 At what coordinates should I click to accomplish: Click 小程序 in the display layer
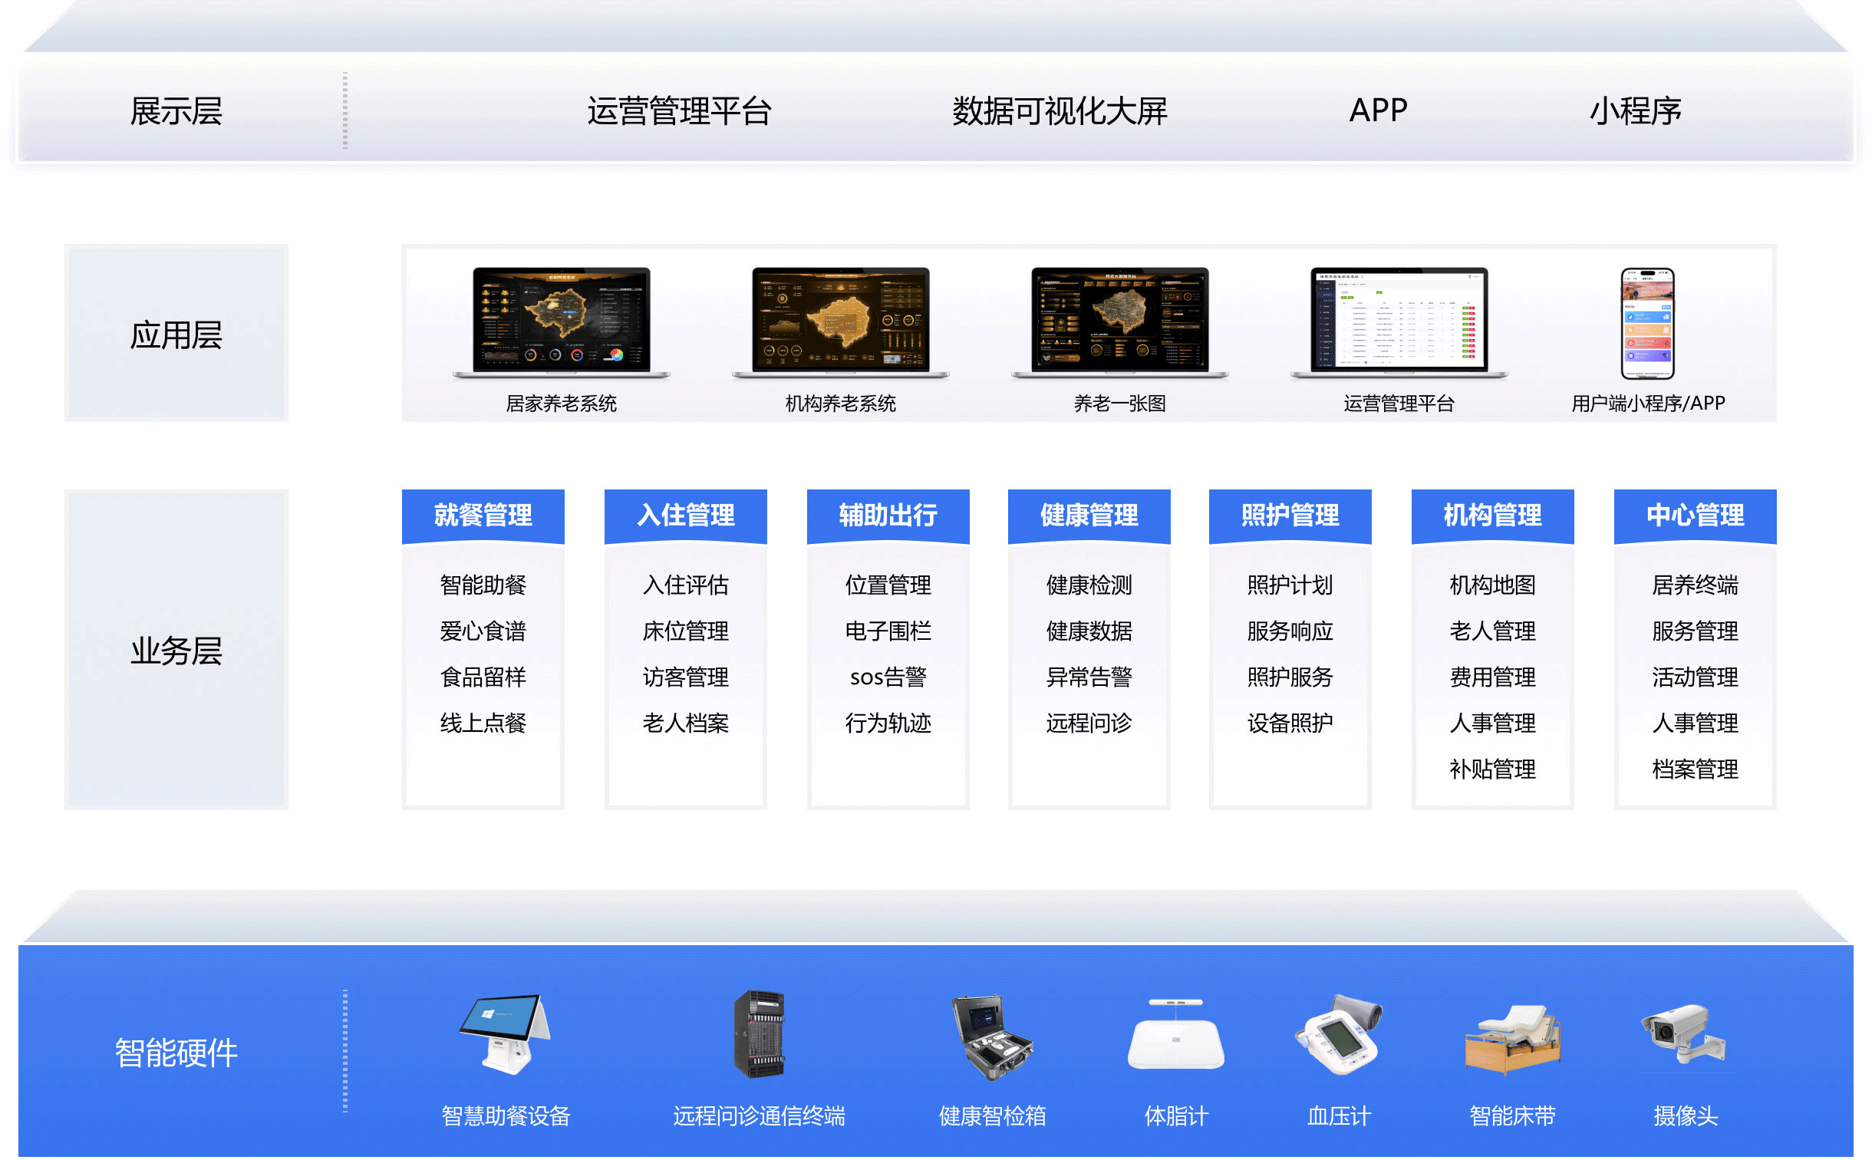tap(1635, 111)
